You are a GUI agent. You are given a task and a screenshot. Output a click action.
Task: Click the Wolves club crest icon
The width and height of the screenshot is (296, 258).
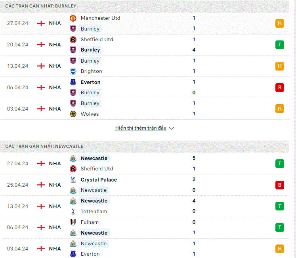click(x=73, y=114)
